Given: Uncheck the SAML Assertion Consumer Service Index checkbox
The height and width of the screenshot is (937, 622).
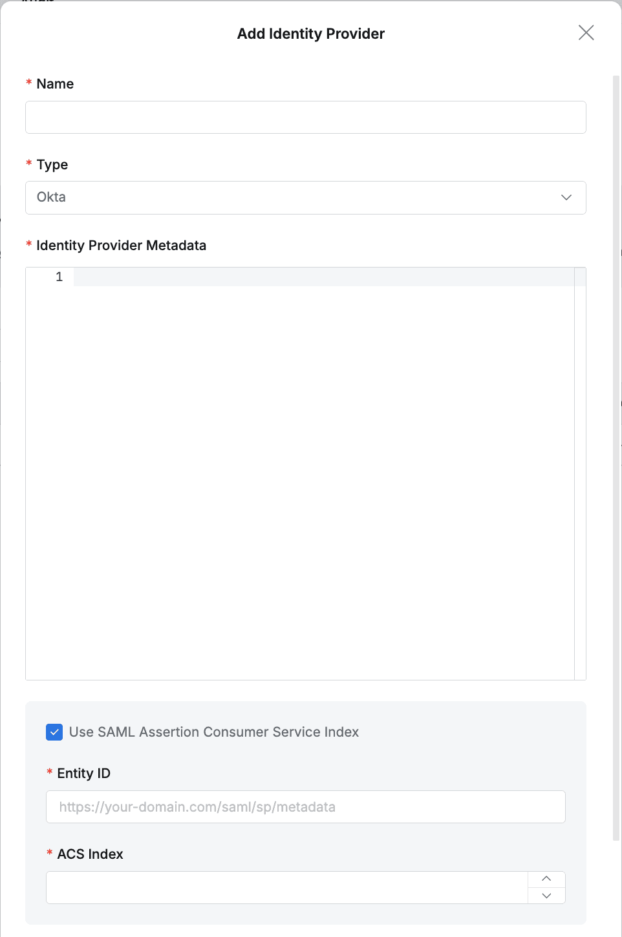Looking at the screenshot, I should (x=54, y=732).
